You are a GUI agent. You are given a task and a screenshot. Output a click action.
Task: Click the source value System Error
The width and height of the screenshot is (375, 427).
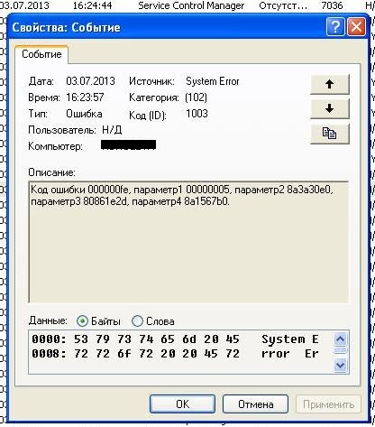[213, 81]
